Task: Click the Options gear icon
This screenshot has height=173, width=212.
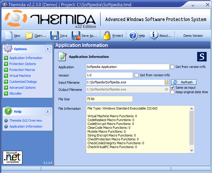Action: pyautogui.click(x=8, y=48)
